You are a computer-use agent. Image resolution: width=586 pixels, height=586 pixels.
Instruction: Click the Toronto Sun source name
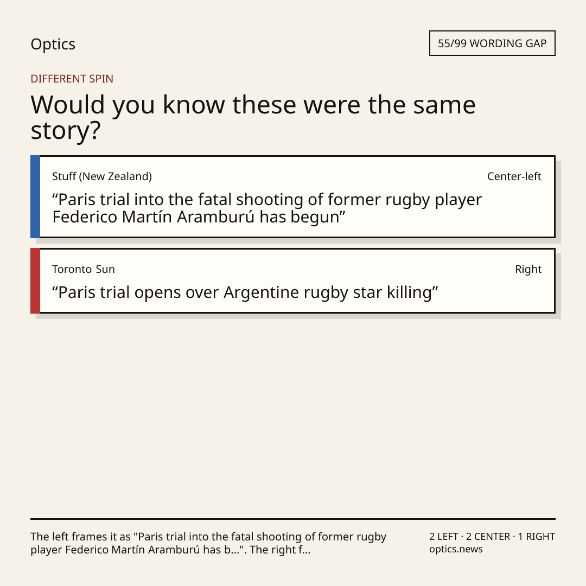pos(84,269)
